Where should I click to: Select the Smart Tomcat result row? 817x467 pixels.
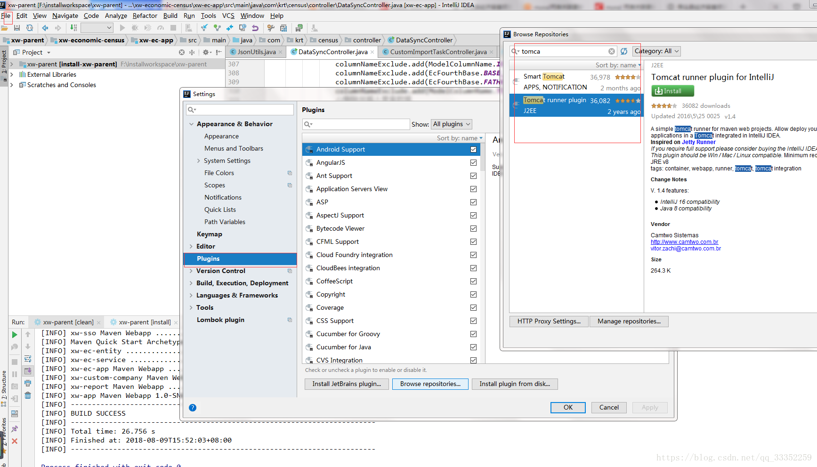coord(577,82)
